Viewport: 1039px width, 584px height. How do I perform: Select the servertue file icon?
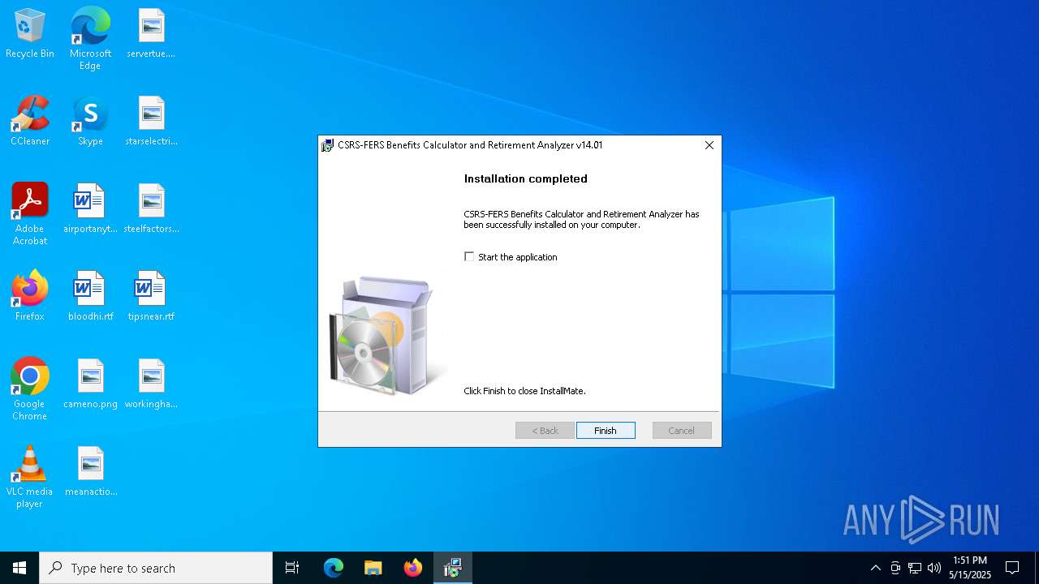coord(151,34)
